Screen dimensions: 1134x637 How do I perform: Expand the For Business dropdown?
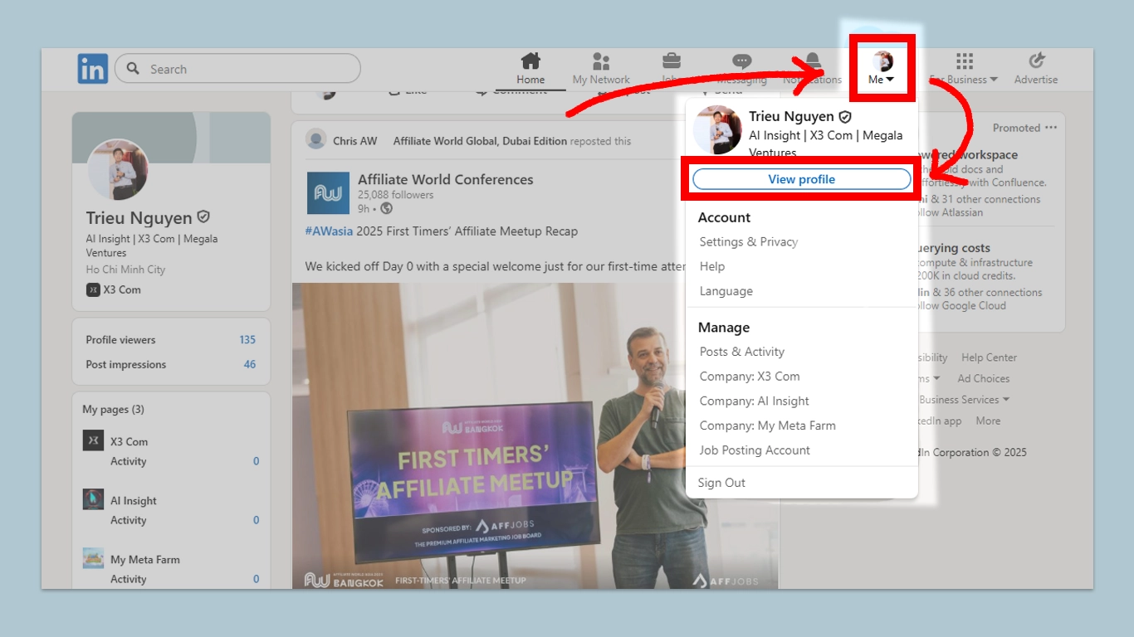click(963, 79)
